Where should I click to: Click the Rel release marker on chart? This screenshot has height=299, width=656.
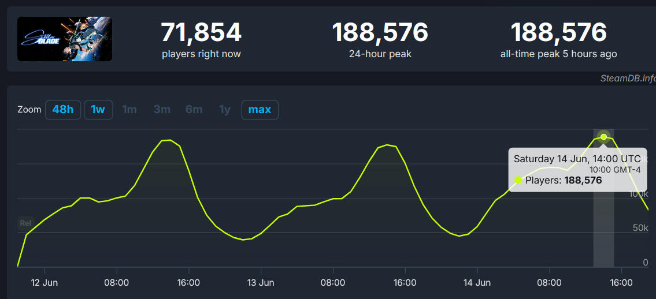[25, 223]
